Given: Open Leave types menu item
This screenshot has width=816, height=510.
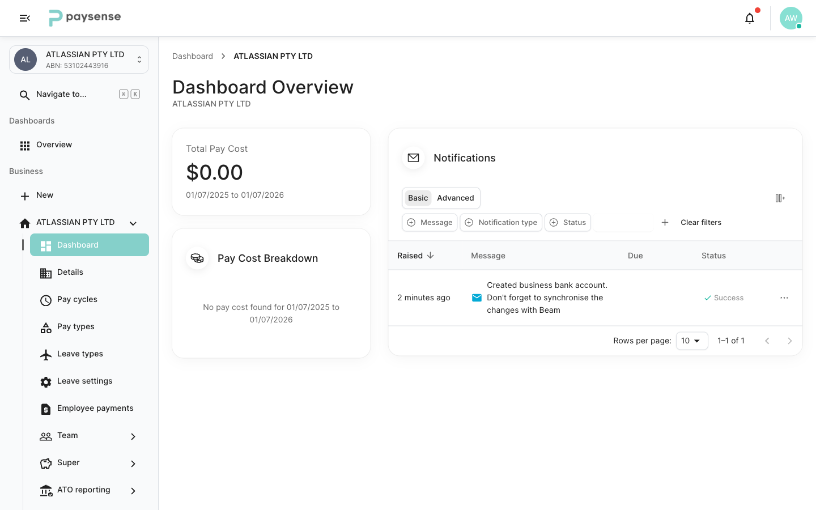Looking at the screenshot, I should pos(90,354).
